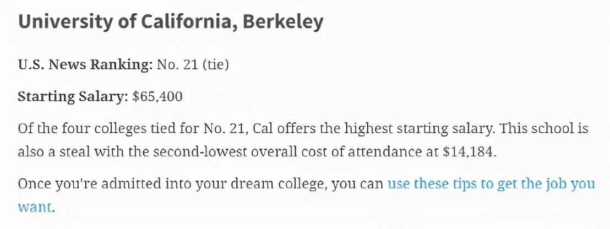Open the "use these tips to get the job you want" link
610x229 pixels.
pos(491,184)
